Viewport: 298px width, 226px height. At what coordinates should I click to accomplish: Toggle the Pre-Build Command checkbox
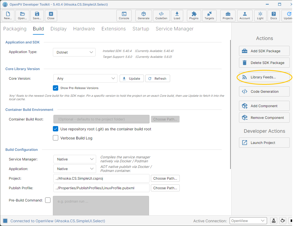pos(48,200)
